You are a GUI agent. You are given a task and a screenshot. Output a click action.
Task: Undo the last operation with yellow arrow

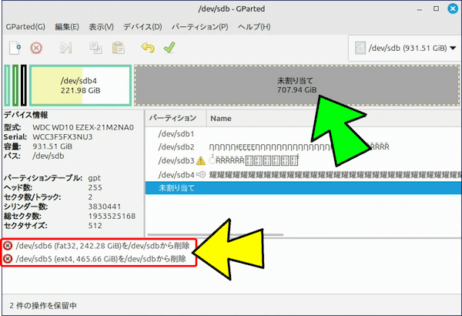pos(148,48)
